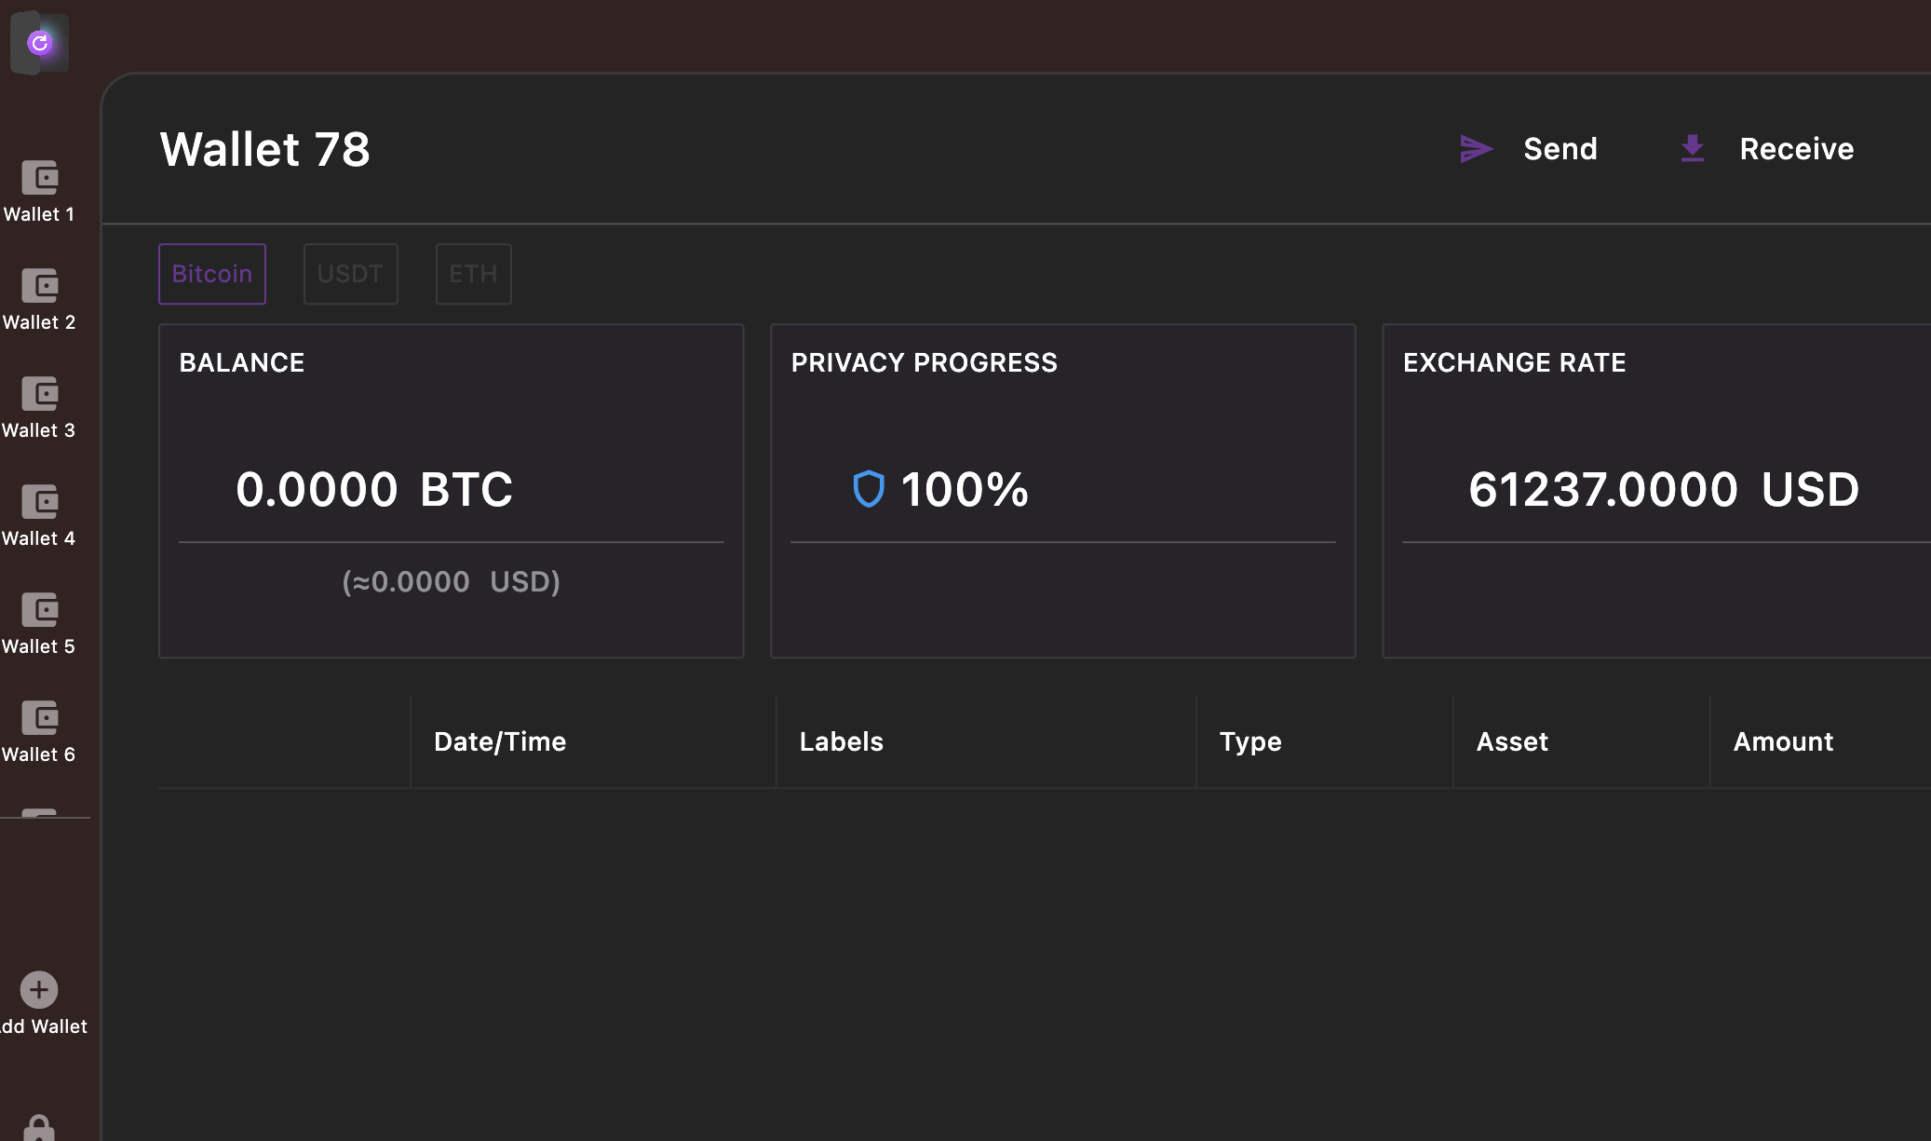
Task: Click the blue privacy shield icon
Action: point(868,489)
